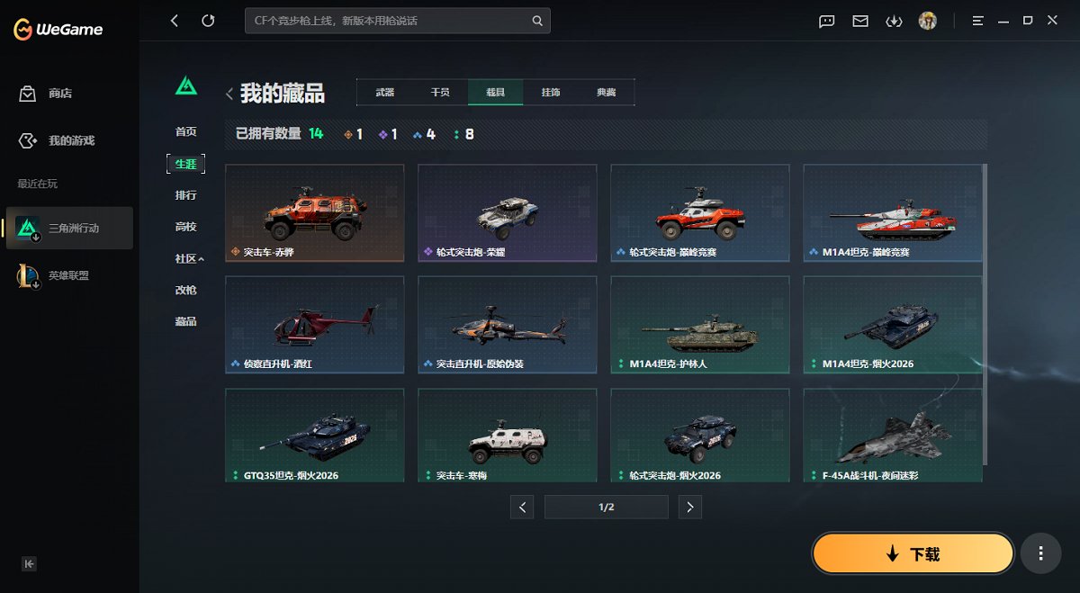The width and height of the screenshot is (1080, 593).
Task: Click the back arrow beside 我的藏品
Action: [229, 93]
